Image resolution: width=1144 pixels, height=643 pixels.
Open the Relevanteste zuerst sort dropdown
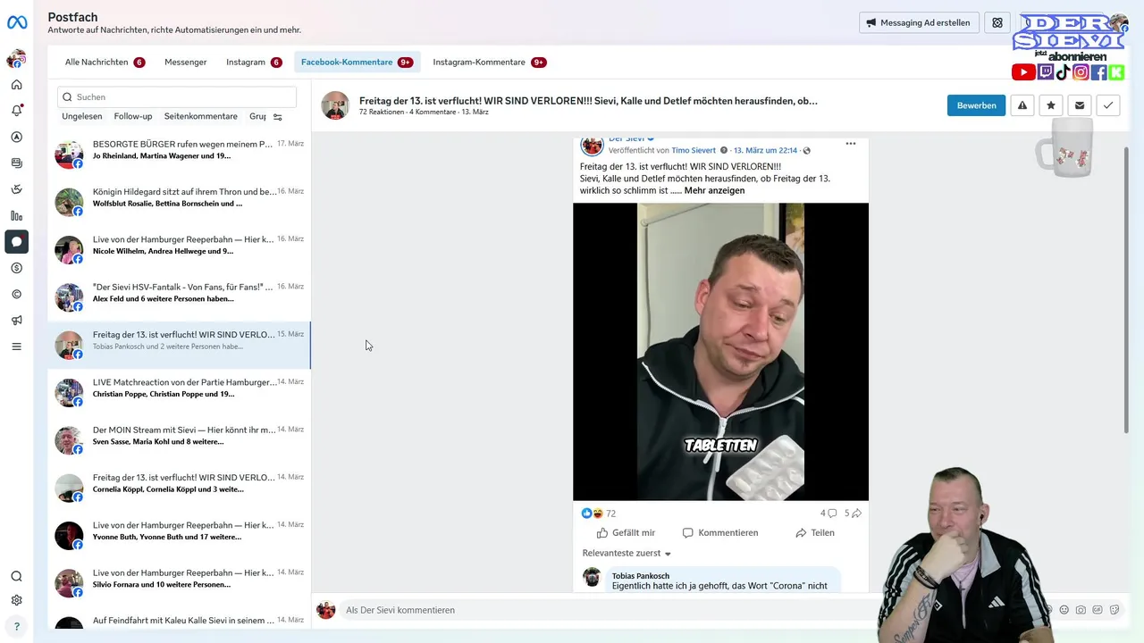coord(627,554)
